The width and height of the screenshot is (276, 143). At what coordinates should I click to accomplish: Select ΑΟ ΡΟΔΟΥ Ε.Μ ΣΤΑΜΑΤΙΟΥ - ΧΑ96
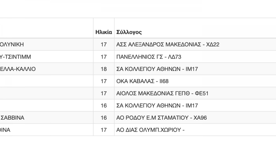(161, 117)
